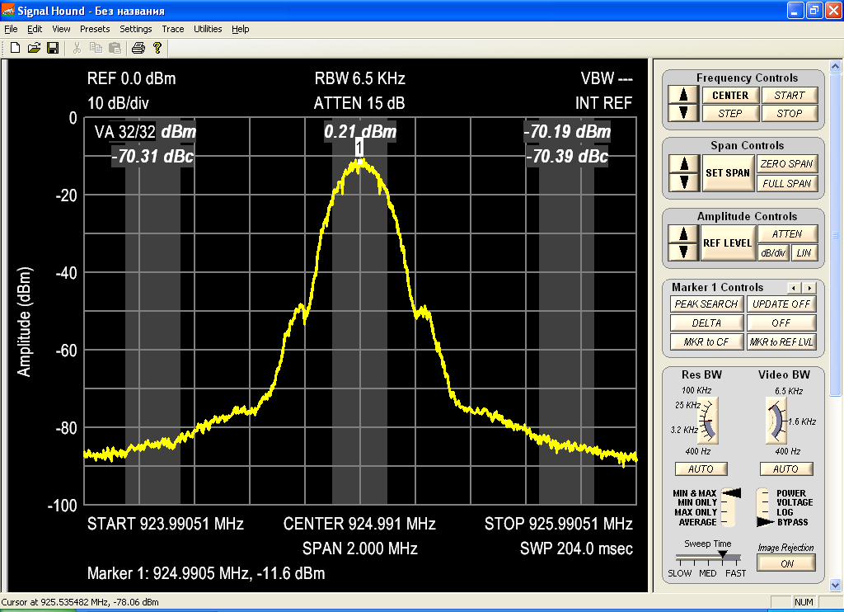
Task: Select previous marker with left arrow
Action: (794, 288)
